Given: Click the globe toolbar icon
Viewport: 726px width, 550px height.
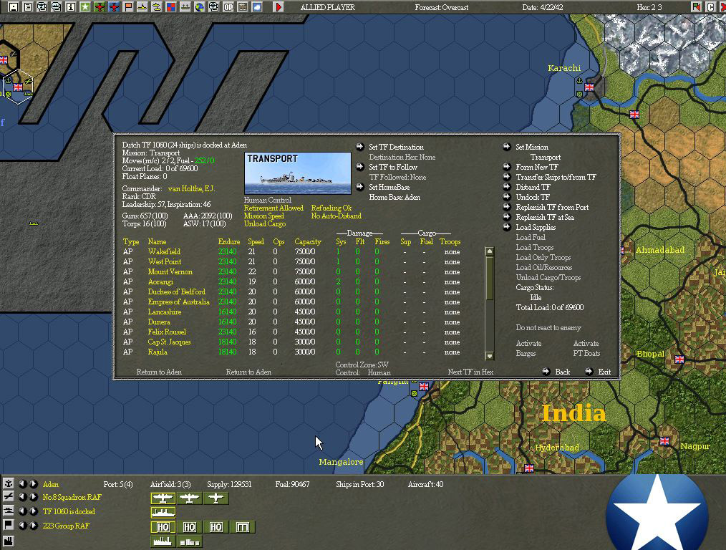Looking at the screenshot, I should coord(200,7).
